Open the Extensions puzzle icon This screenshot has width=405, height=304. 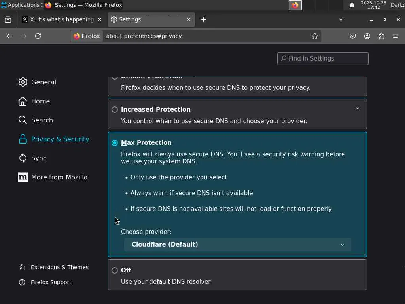coord(381,36)
